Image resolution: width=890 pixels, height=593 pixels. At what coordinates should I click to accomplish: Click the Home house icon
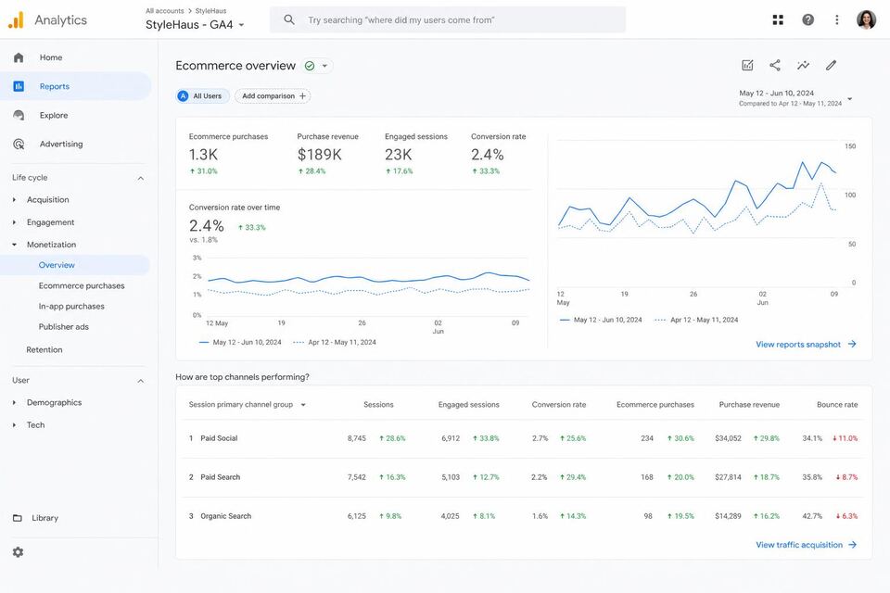(x=19, y=57)
